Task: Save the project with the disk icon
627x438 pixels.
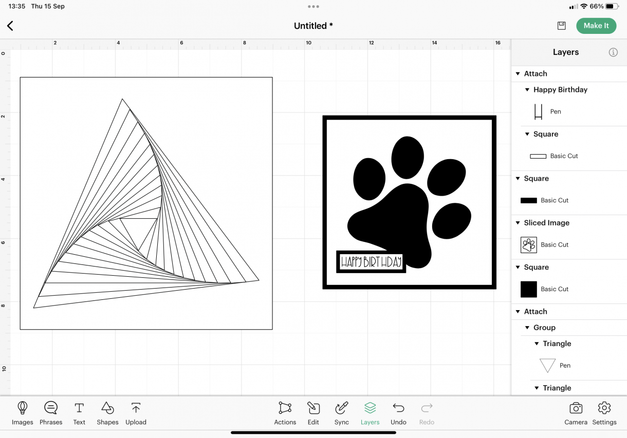Action: tap(561, 26)
